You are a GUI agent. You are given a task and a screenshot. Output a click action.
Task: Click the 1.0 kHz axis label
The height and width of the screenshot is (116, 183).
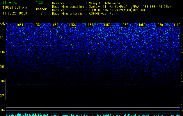tap(2, 52)
